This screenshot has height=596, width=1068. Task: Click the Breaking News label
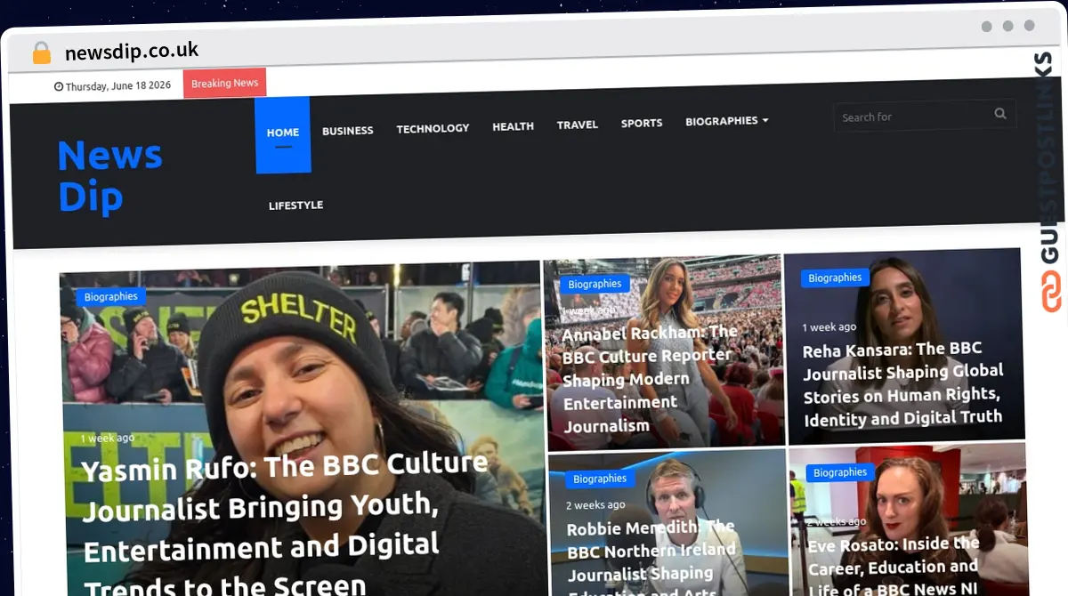pyautogui.click(x=224, y=83)
